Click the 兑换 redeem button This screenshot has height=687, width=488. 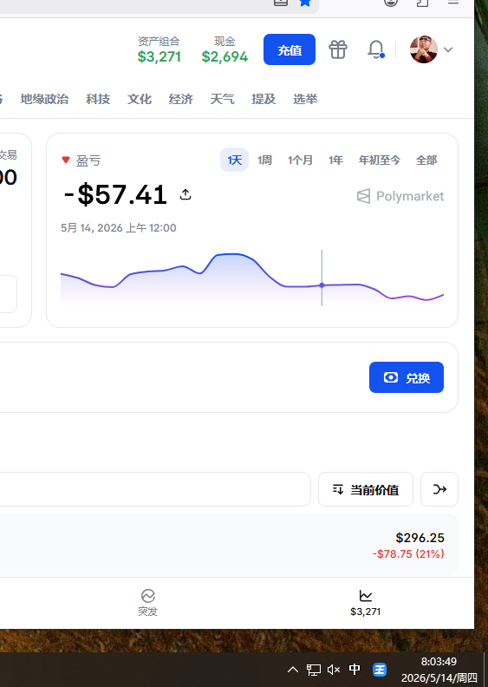407,377
